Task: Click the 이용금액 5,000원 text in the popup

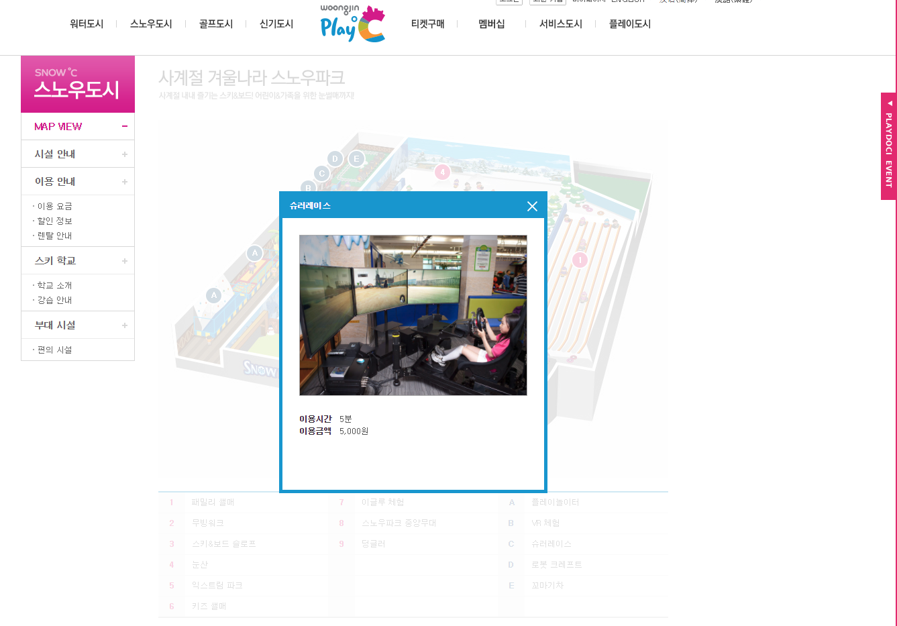Action: [x=334, y=431]
